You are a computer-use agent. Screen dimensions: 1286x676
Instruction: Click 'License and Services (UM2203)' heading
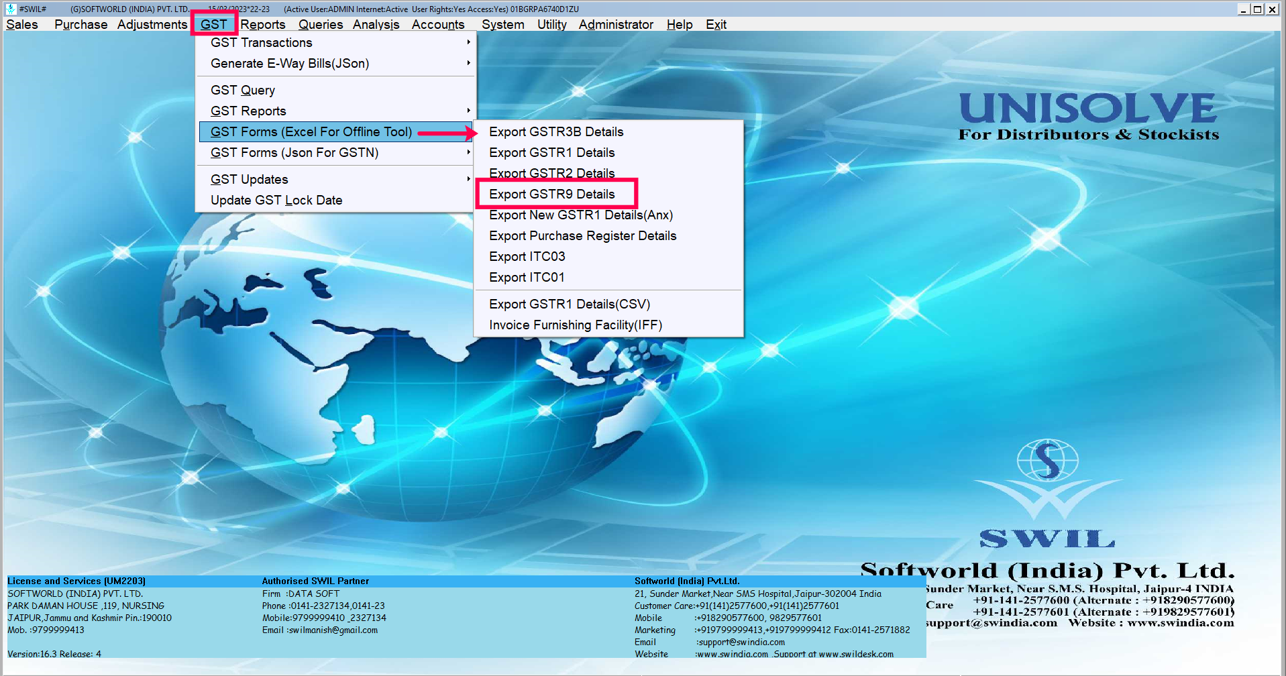[x=76, y=581]
